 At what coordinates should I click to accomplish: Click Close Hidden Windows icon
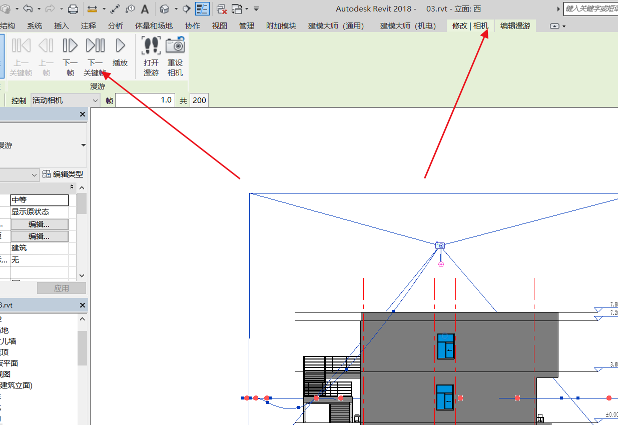[x=221, y=9]
